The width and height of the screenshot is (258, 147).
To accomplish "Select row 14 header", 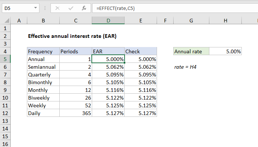I will coord(5,129).
